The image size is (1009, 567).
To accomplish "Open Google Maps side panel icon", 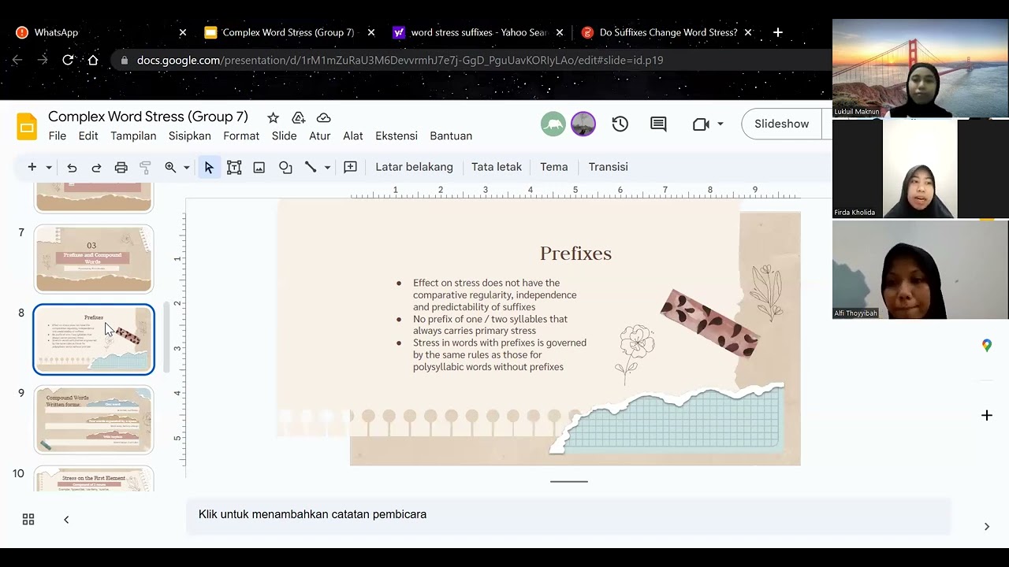I will [x=987, y=346].
